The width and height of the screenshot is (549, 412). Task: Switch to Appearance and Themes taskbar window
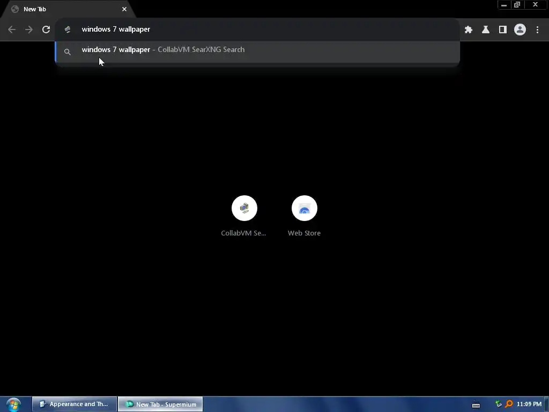pyautogui.click(x=74, y=404)
